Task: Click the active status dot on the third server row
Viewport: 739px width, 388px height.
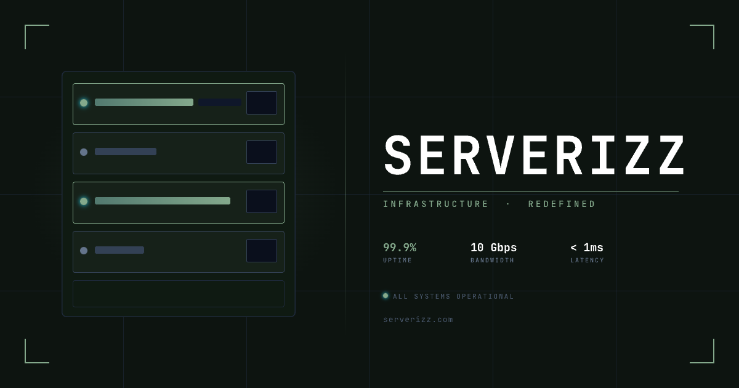Action: click(x=84, y=201)
